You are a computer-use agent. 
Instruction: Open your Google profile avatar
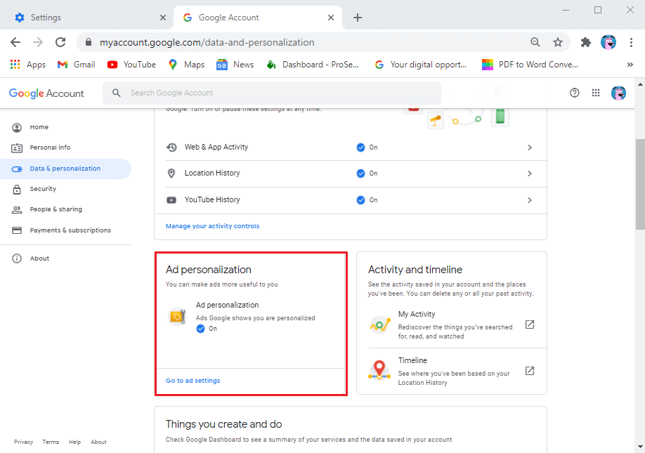point(618,92)
